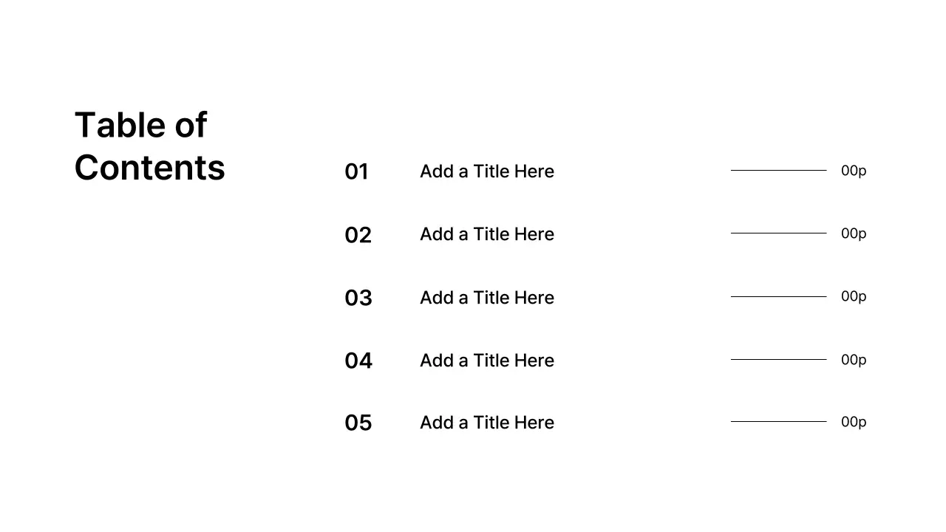
Task: Select the "00p" page number in row 04
Action: 854,360
